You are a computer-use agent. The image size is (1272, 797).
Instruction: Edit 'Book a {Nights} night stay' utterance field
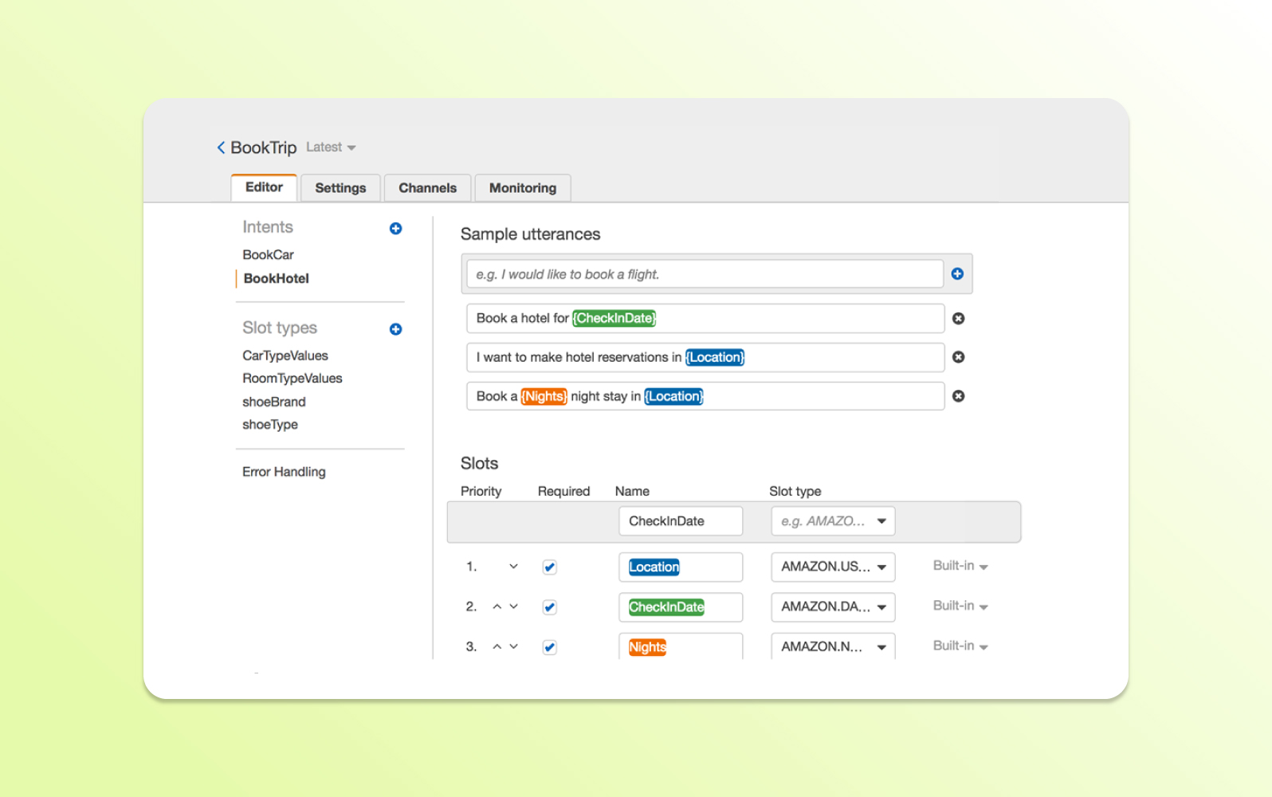click(x=705, y=396)
